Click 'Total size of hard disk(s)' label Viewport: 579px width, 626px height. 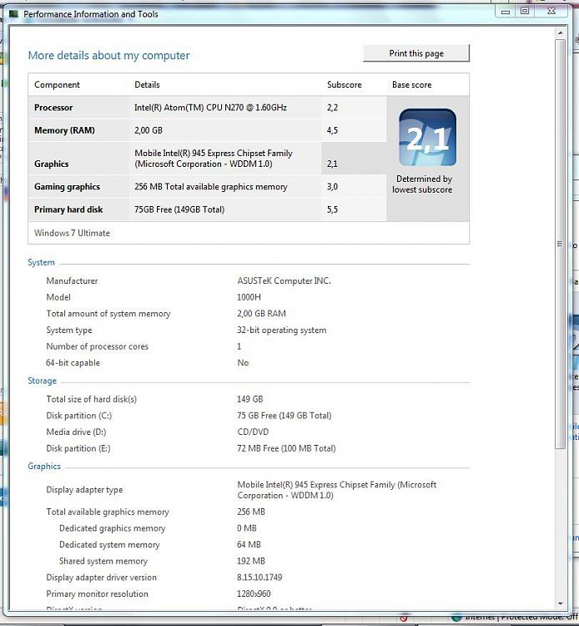click(x=92, y=399)
